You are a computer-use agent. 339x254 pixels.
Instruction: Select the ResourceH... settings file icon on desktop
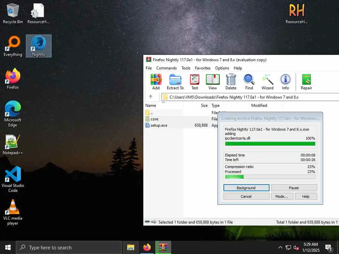pyautogui.click(x=38, y=14)
